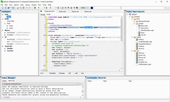The width and height of the screenshot is (170, 102).
Task: Open the Goto menu
Action: tap(22, 5)
